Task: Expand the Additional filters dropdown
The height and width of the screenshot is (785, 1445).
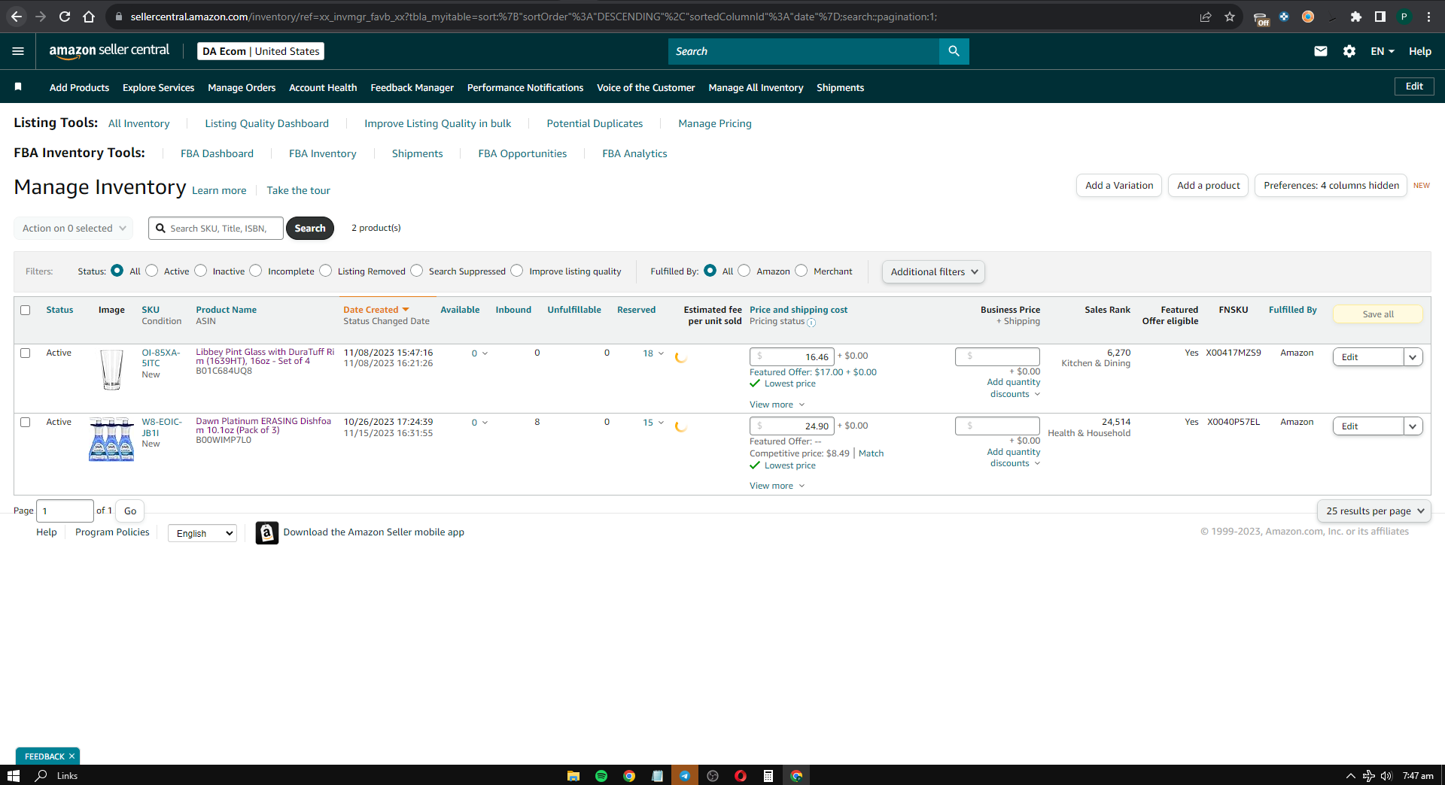Action: click(933, 271)
